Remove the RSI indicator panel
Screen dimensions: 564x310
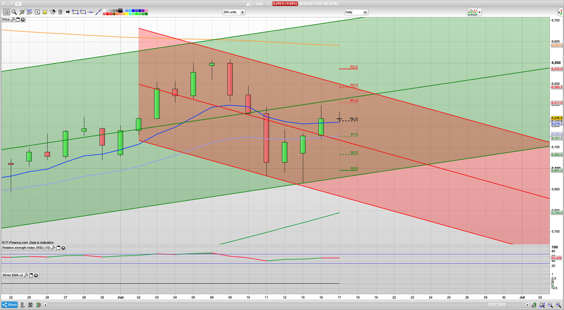(x=63, y=248)
